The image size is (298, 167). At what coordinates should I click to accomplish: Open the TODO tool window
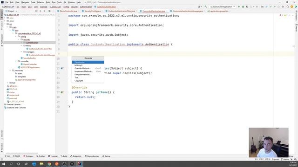click(x=17, y=156)
